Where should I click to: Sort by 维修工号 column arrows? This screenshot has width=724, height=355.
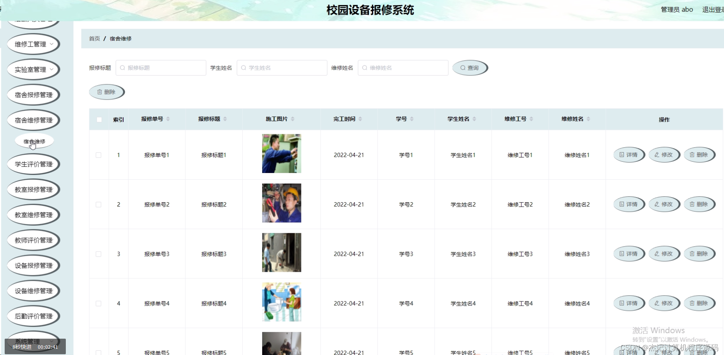coord(531,119)
